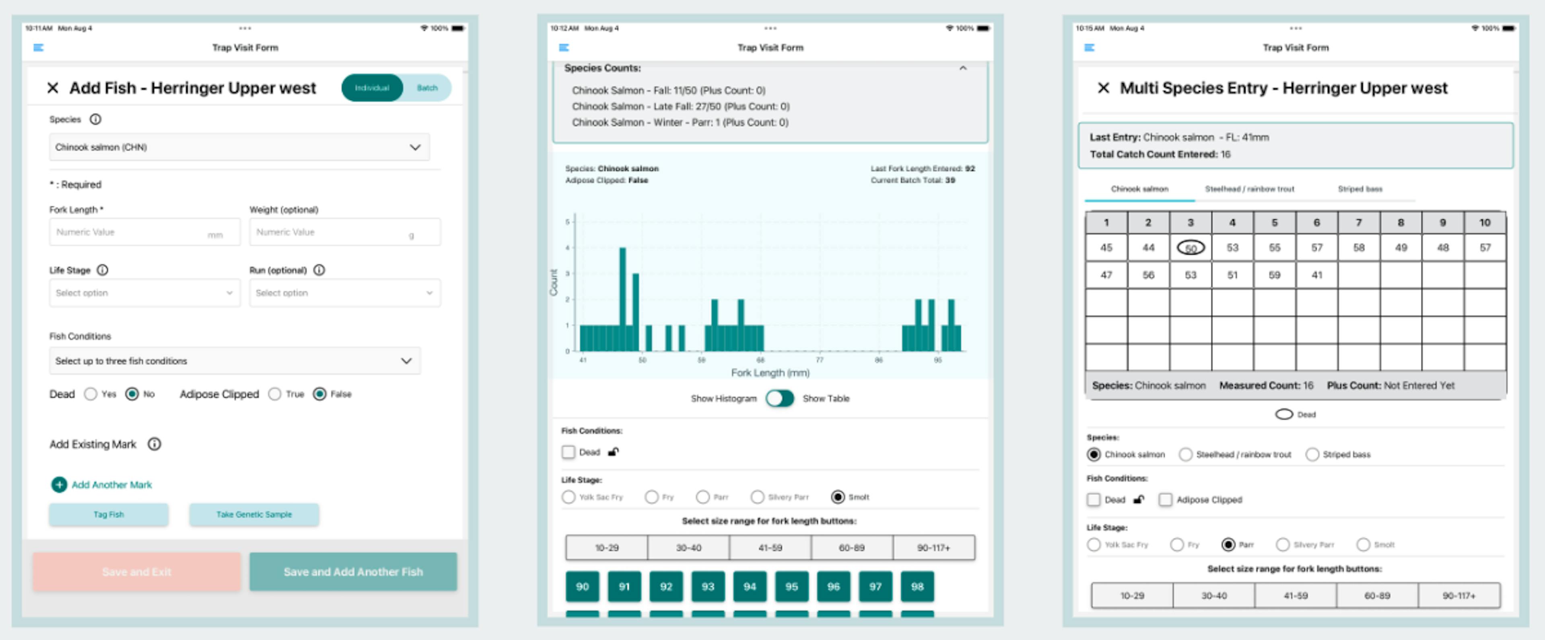1545x640 pixels.
Task: Collapse the Species Counts panel
Action: (x=963, y=68)
